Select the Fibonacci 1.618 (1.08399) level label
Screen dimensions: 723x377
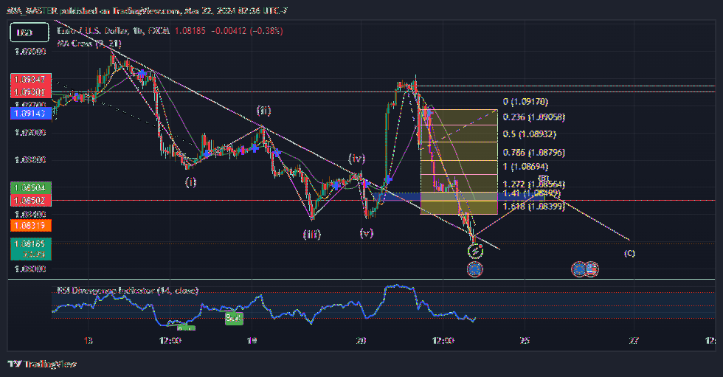coord(534,206)
